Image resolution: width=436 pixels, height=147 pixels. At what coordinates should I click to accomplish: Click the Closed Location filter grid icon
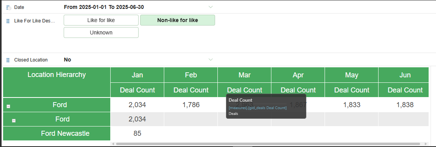tap(8, 60)
